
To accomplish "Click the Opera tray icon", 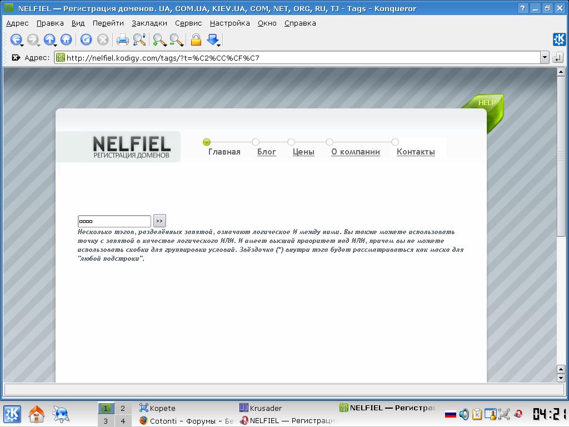I will (x=518, y=414).
